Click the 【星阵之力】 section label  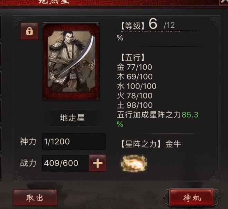tap(141, 144)
